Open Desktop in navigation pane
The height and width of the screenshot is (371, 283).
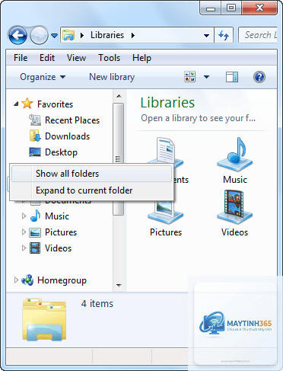(x=61, y=152)
